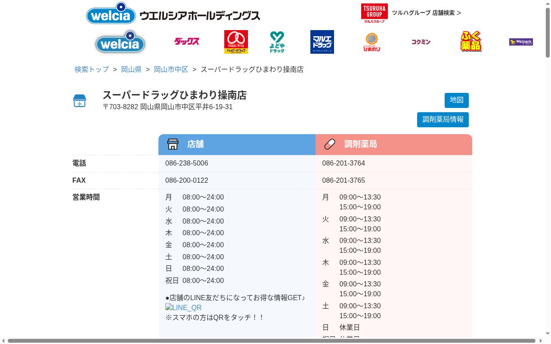Open the LINE_QR image link

coord(183,307)
